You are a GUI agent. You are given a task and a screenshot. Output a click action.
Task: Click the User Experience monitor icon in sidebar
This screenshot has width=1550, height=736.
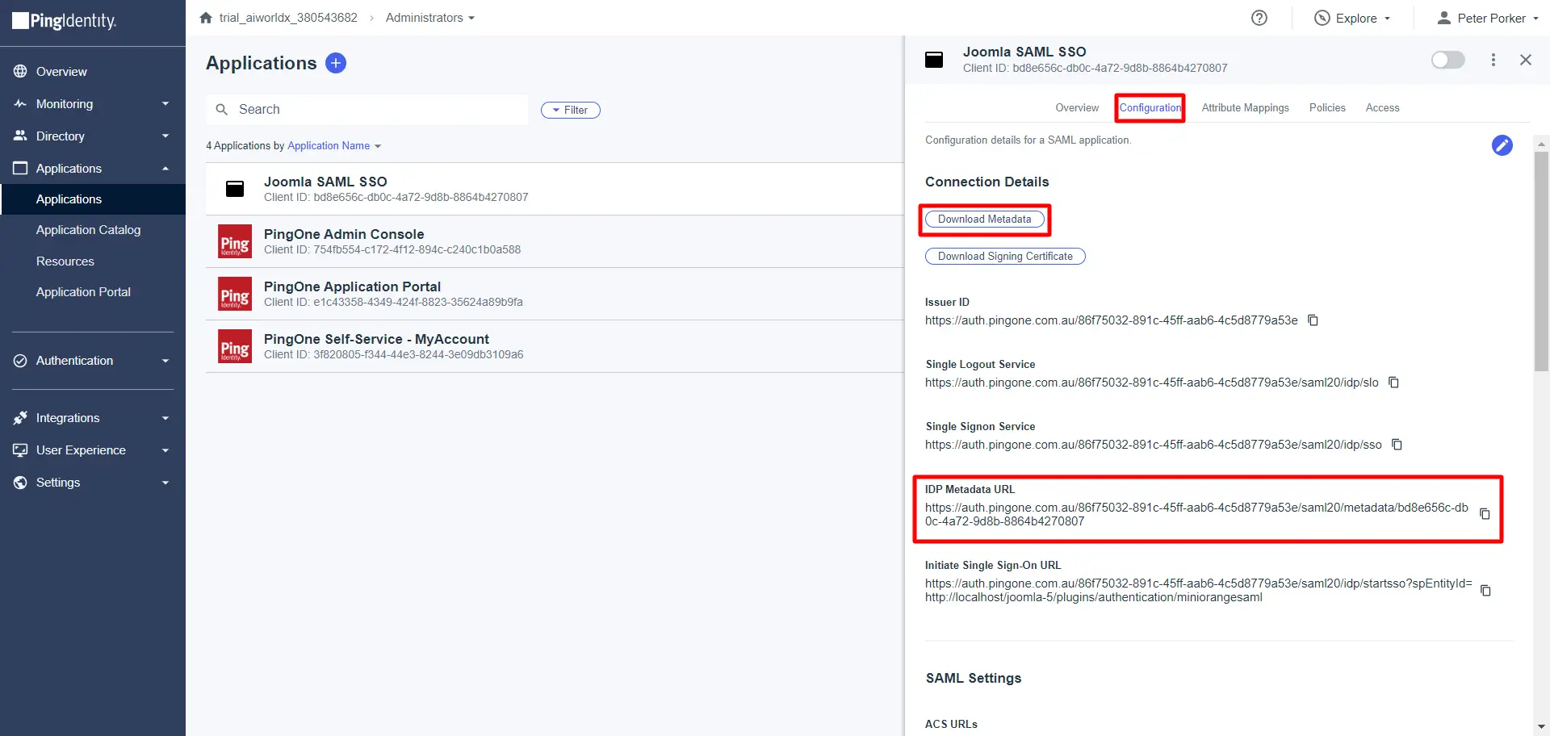(20, 450)
